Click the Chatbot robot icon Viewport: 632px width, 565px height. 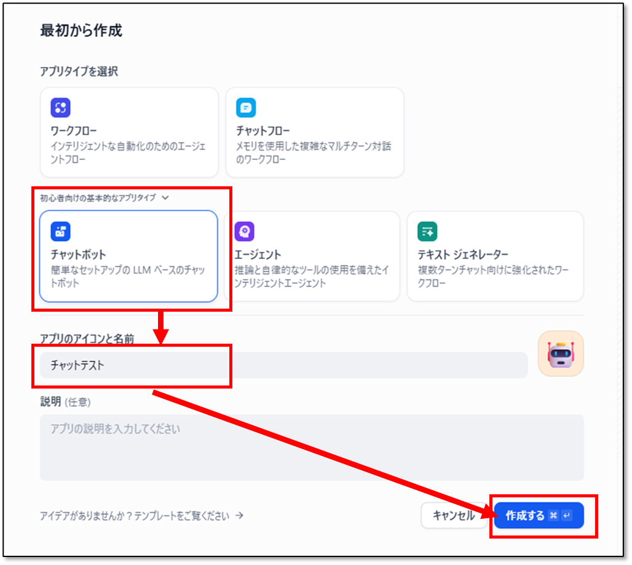pyautogui.click(x=60, y=231)
